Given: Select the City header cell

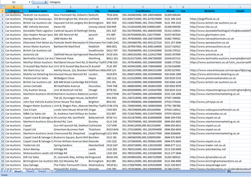Looking at the screenshot, I should tap(97, 11).
